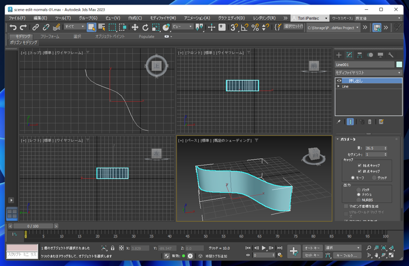Screen dimensions: 409x266
Task: Open the Utilities wrench tab
Action: click(391, 55)
